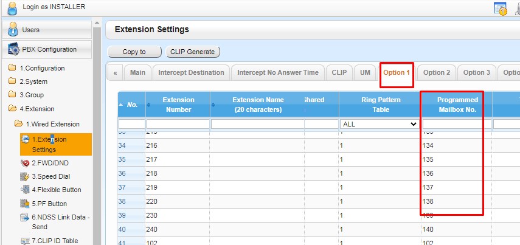Click Programmed Mailbox No. column header
The image size is (520, 245).
click(457, 105)
